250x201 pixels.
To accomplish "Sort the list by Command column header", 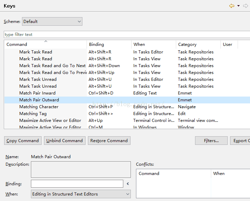I will click(x=45, y=45).
